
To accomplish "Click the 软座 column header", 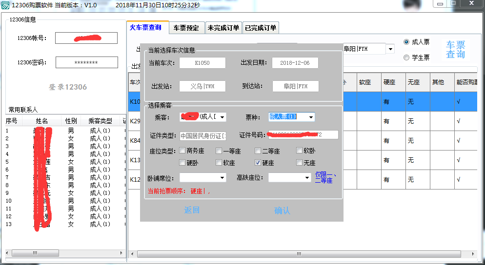I will point(369,82).
